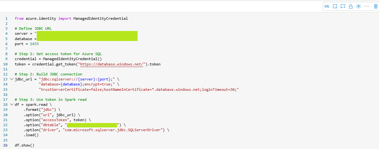Click the '.format("jdbc")' line

coord(42,110)
